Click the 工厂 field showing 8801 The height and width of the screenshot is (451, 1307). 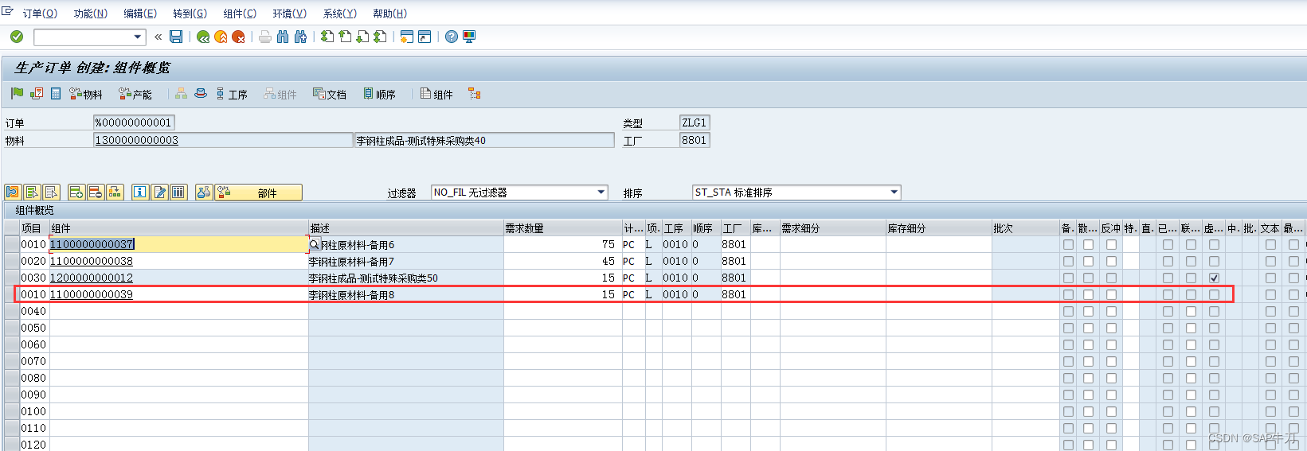(695, 140)
